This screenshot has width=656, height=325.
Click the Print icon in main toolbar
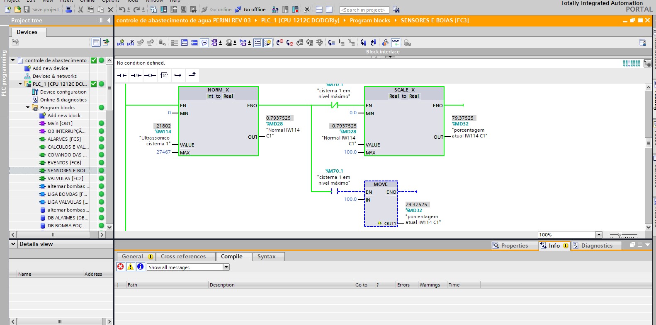(69, 10)
